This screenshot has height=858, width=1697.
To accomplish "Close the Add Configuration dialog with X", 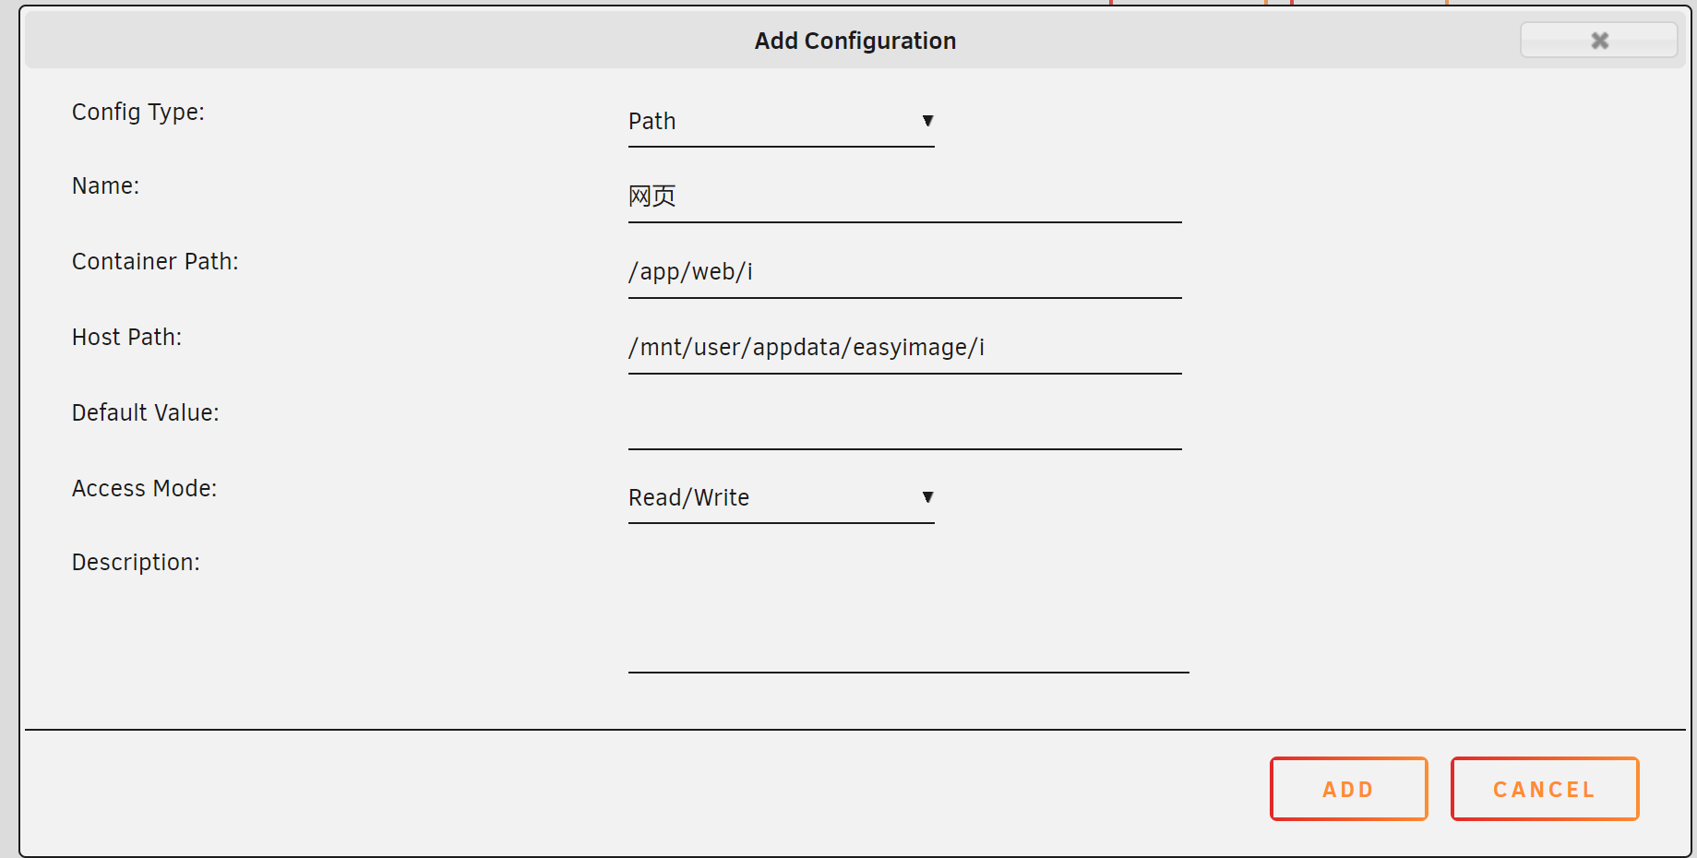I will pyautogui.click(x=1599, y=40).
